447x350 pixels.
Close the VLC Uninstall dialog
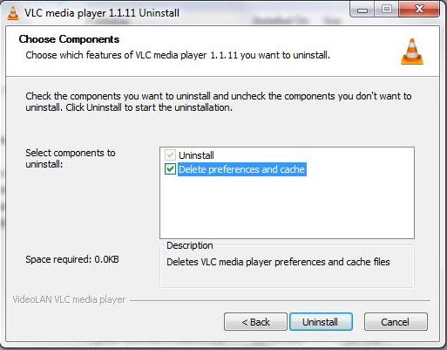[x=419, y=10]
